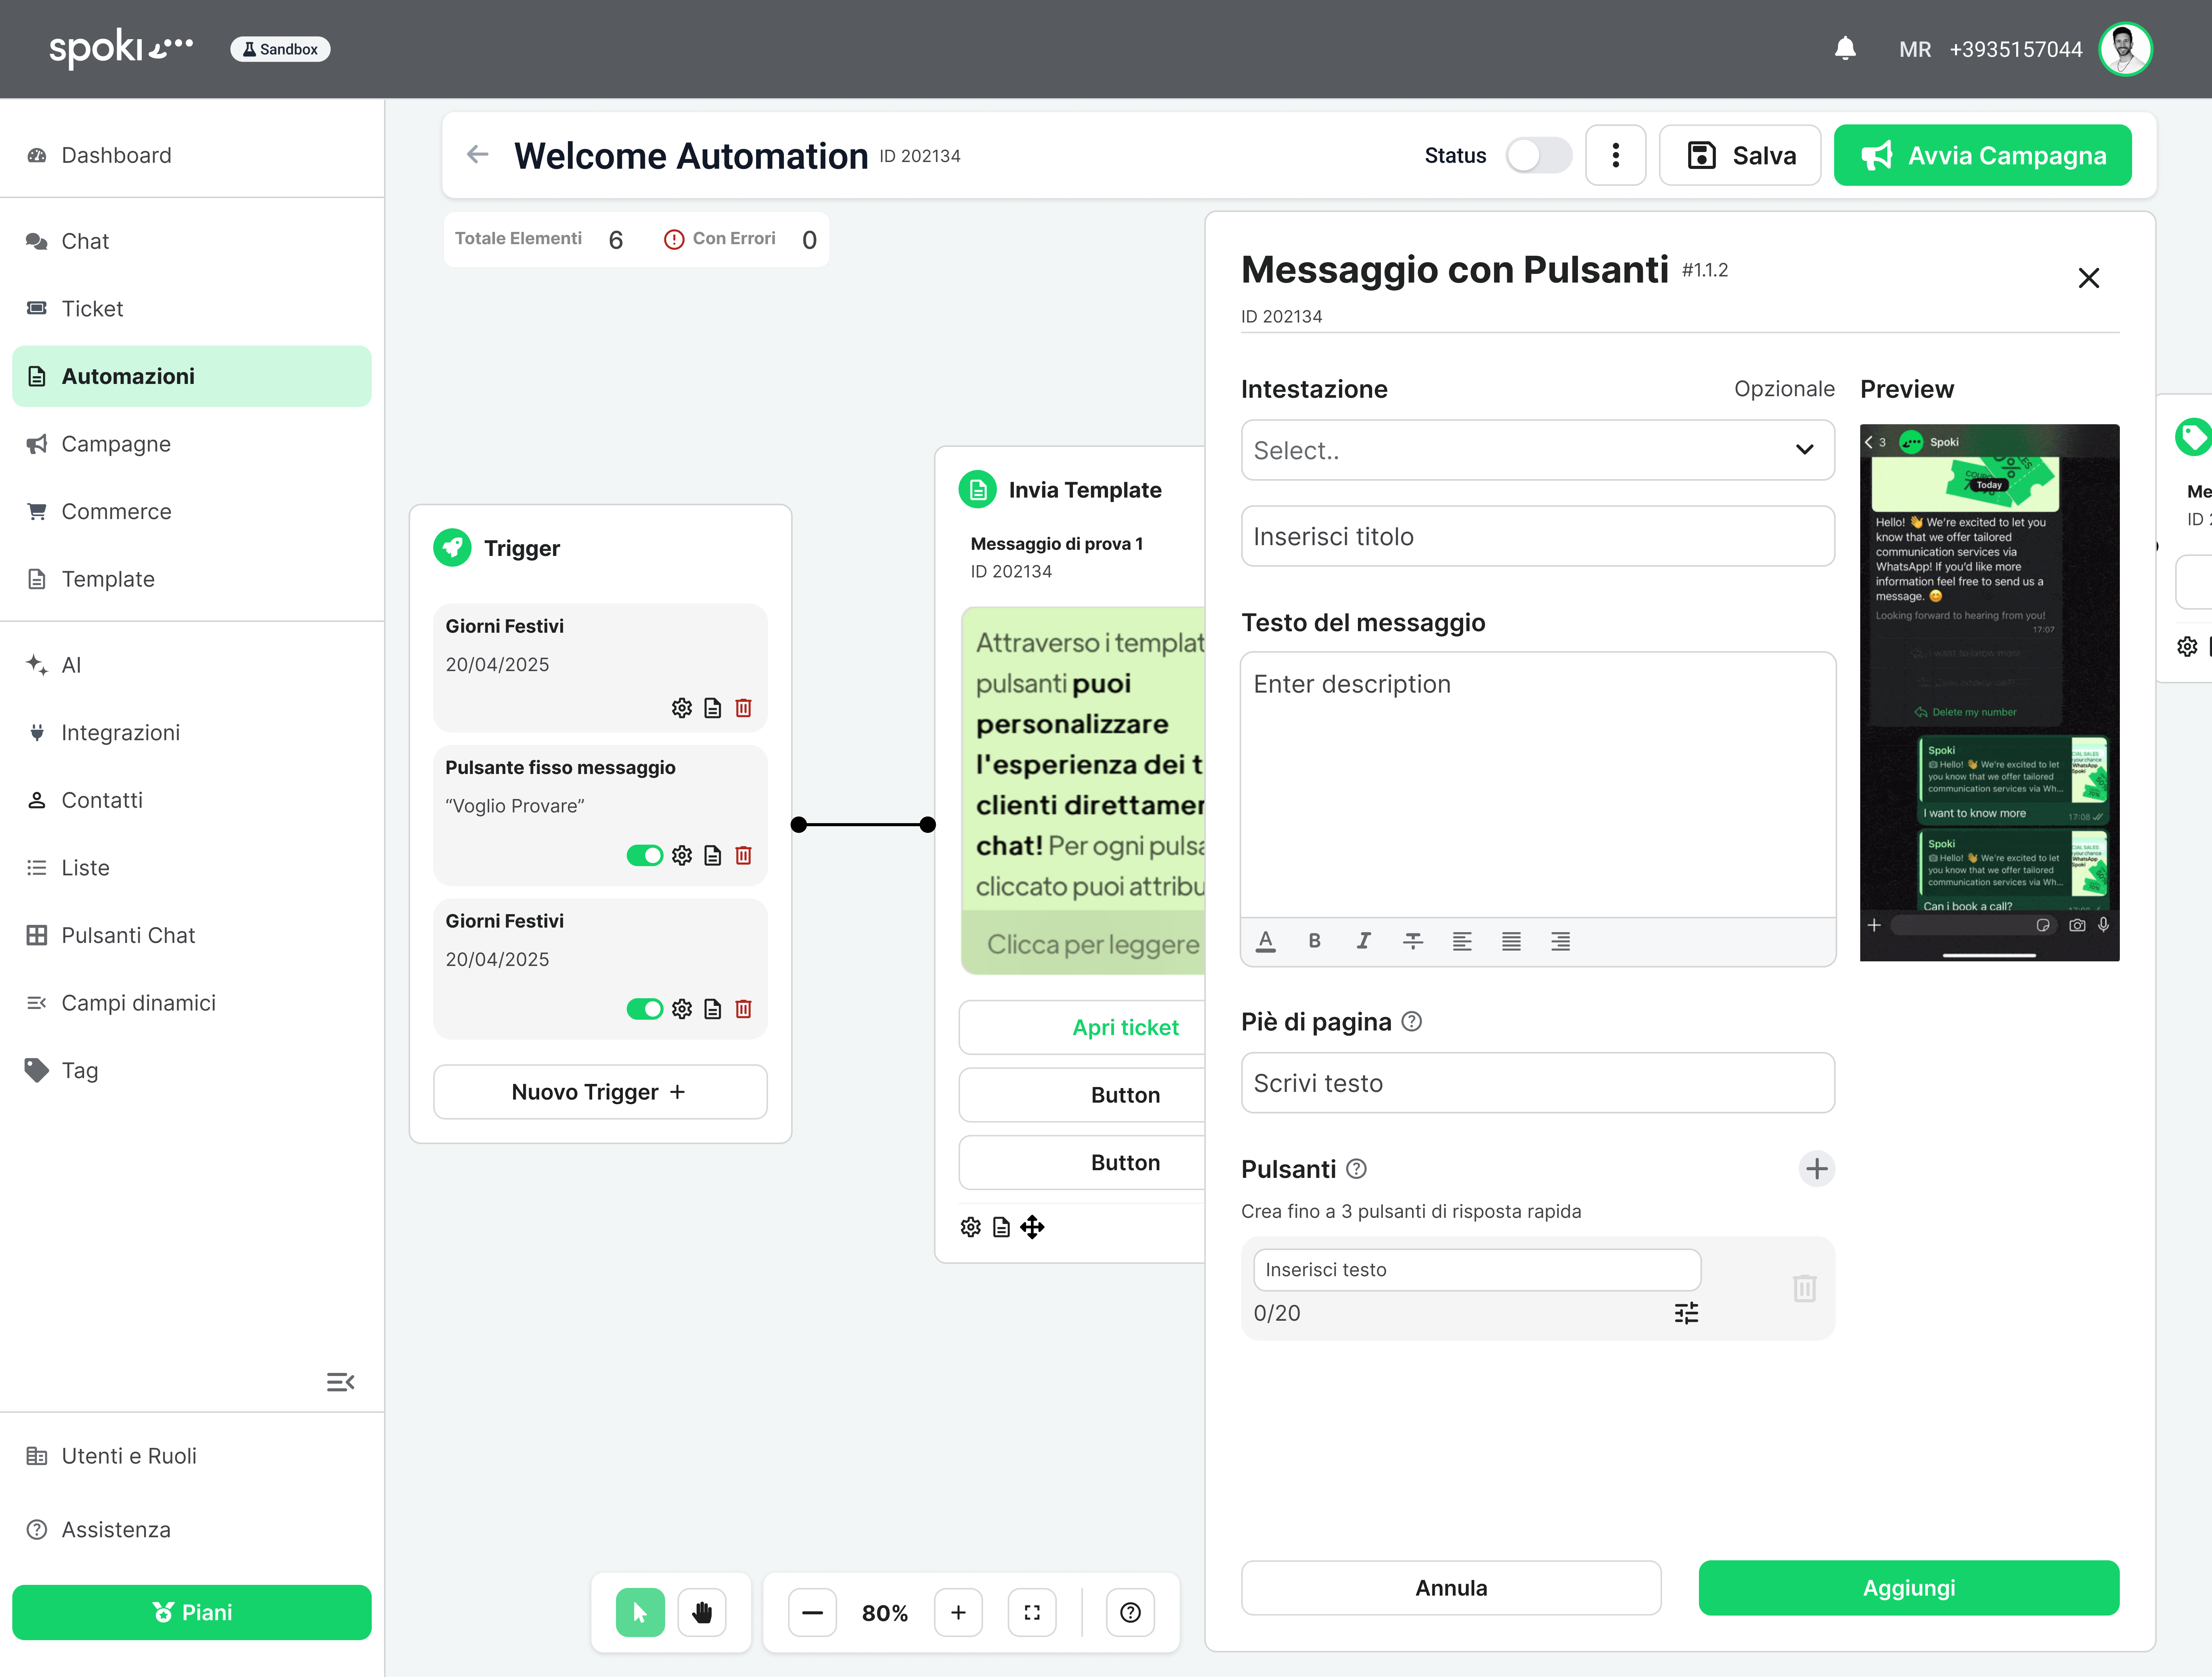Image resolution: width=2212 pixels, height=1677 pixels.
Task: Justify the message text
Action: coord(1511,941)
